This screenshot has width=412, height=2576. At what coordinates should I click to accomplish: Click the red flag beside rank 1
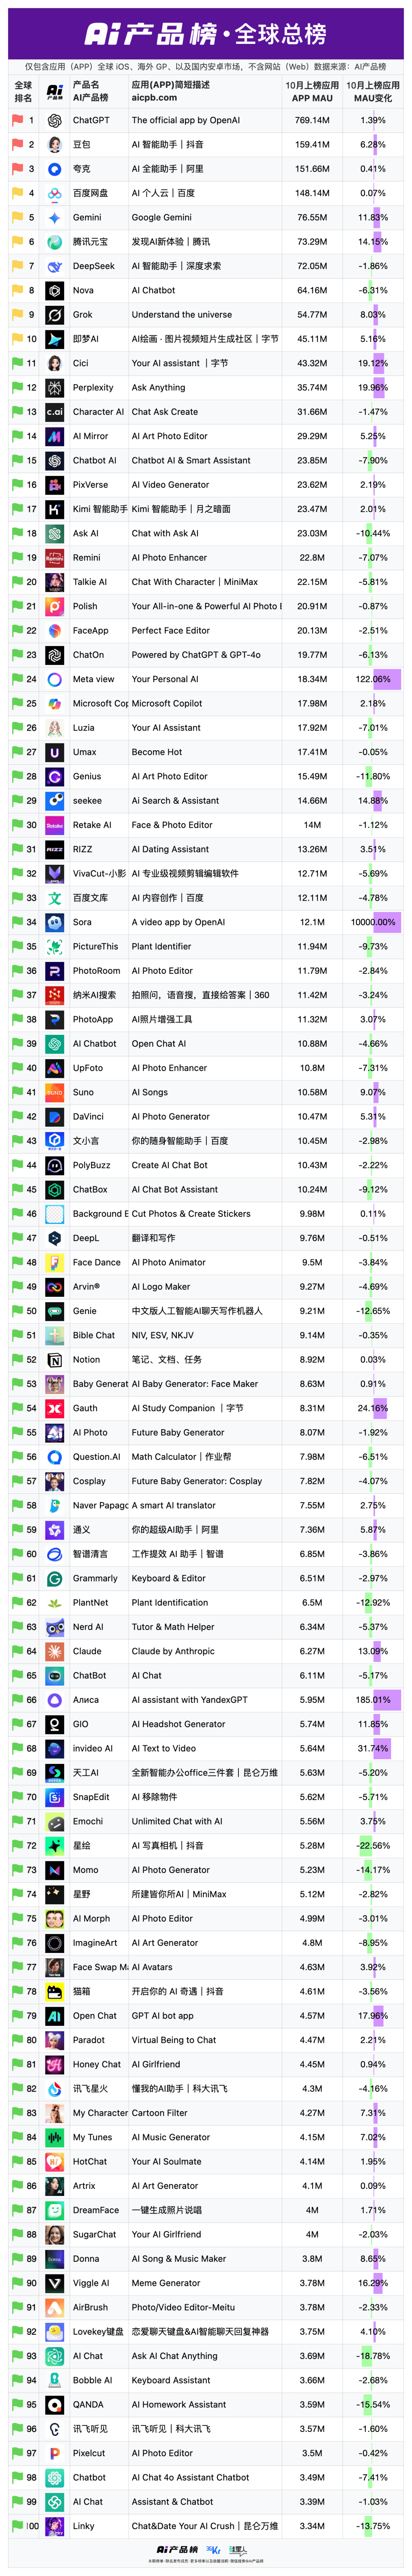pos(17,120)
